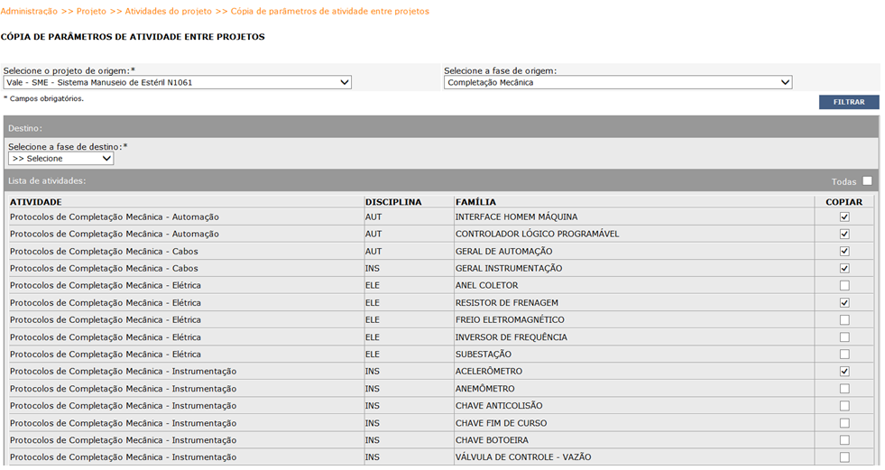Go to Projeto breadcrumb
The height and width of the screenshot is (470, 885).
(x=91, y=12)
